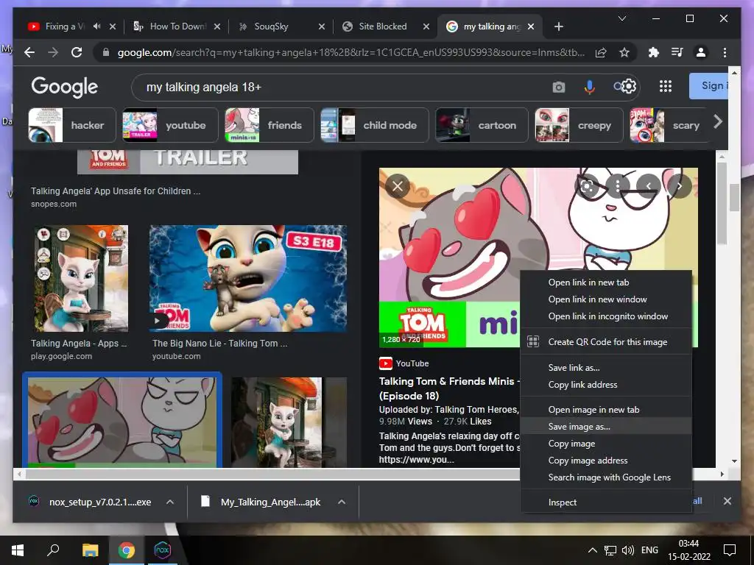Choose Create QR Code for this image
The image size is (754, 565).
point(606,342)
